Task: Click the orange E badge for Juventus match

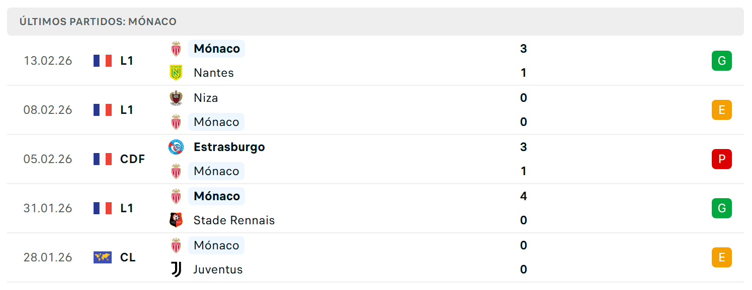Action: tap(721, 257)
